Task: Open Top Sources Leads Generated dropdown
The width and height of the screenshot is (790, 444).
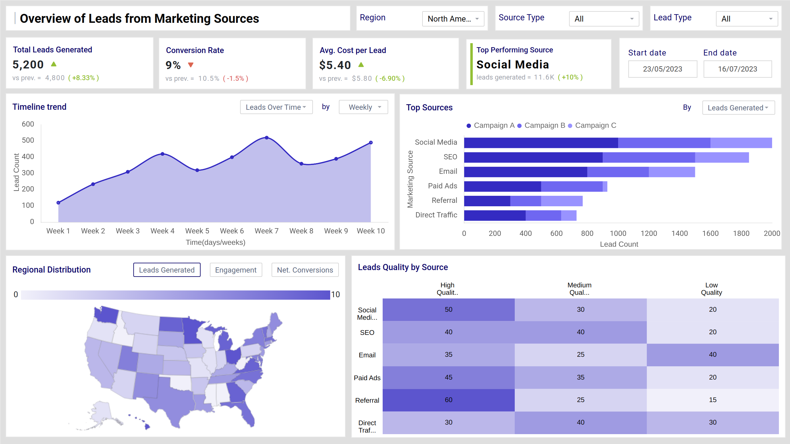Action: click(738, 108)
